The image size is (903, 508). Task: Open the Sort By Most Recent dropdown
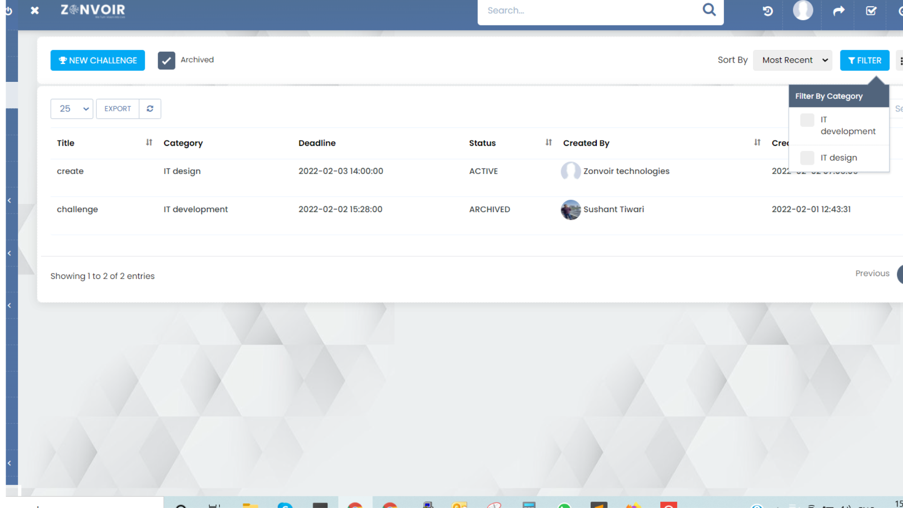click(792, 60)
